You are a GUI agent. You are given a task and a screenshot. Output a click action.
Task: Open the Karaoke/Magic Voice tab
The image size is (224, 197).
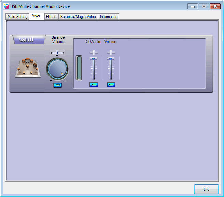pos(78,17)
